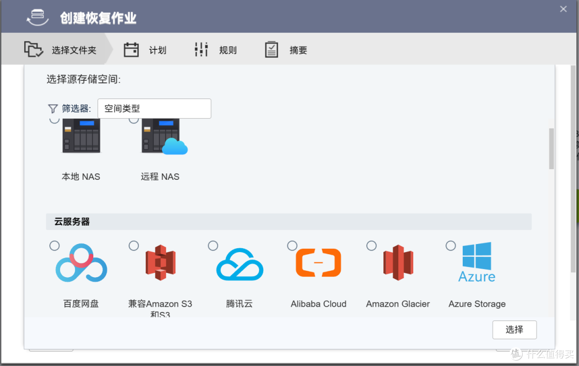Choose the 百度网盘 radio button

point(55,246)
